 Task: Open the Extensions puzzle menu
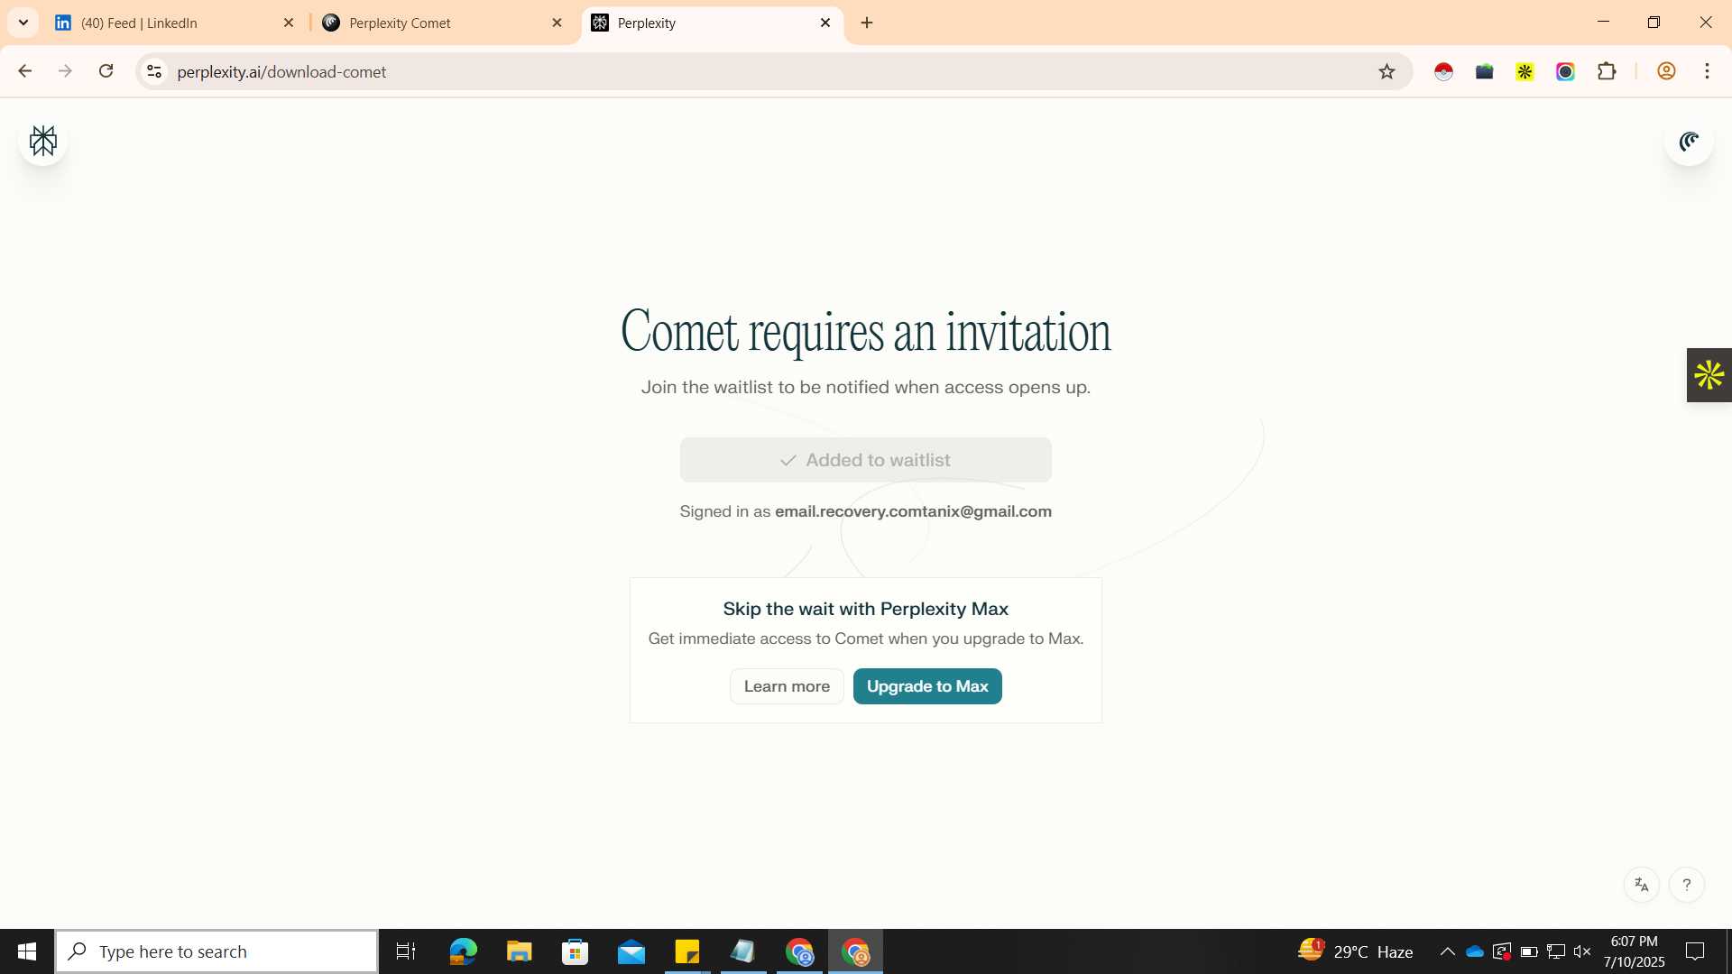pos(1607,71)
